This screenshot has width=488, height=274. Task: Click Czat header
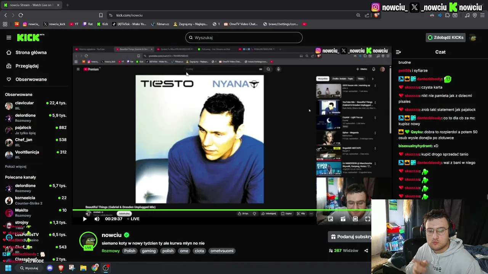(440, 52)
